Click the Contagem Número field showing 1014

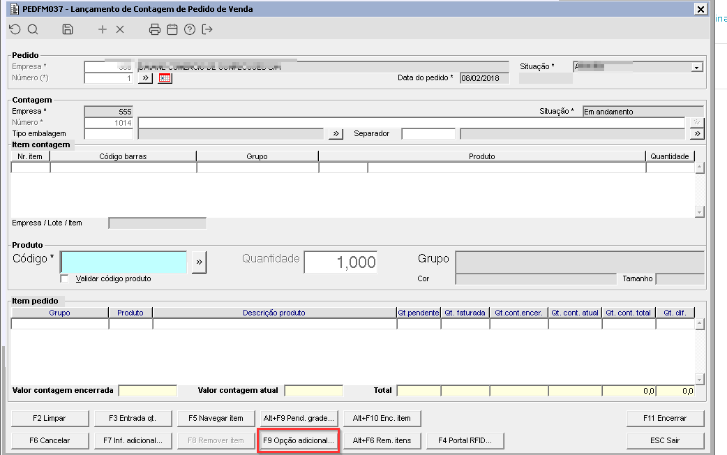pos(109,123)
